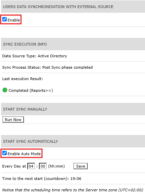Select 'Sync Process Status: Post Sync phase completed'
This screenshot has width=145, height=194.
(47, 67)
